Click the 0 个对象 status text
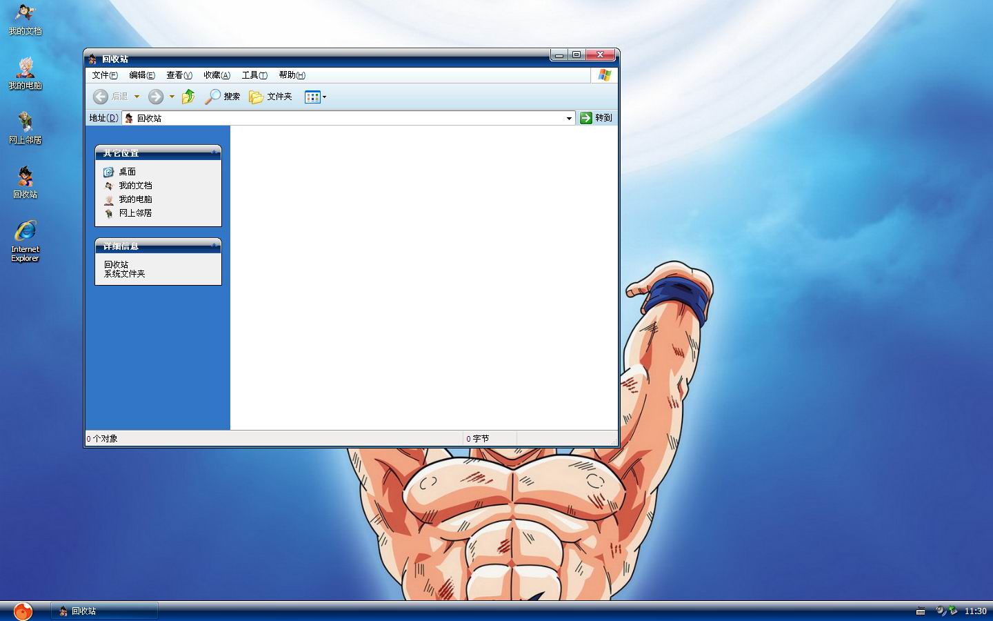This screenshot has width=993, height=621. coord(102,439)
